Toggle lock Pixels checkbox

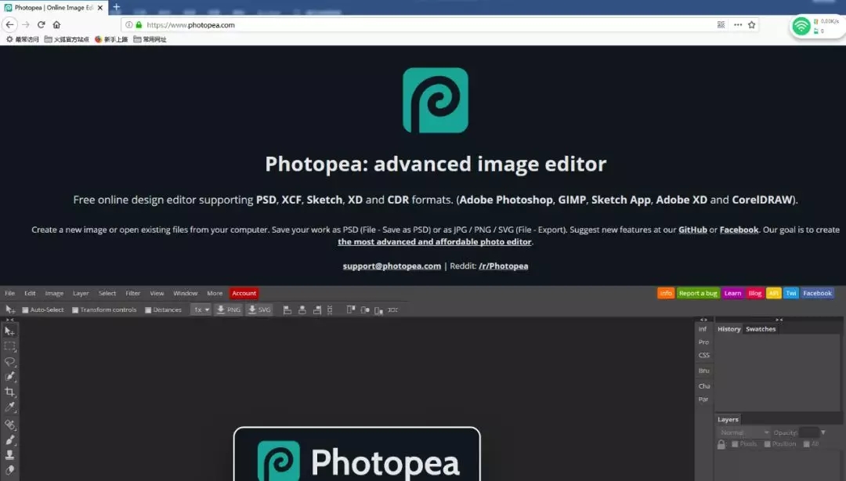point(734,444)
